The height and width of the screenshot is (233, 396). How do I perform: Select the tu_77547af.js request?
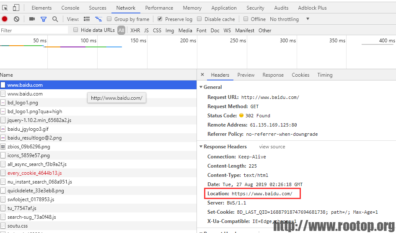coord(98,208)
